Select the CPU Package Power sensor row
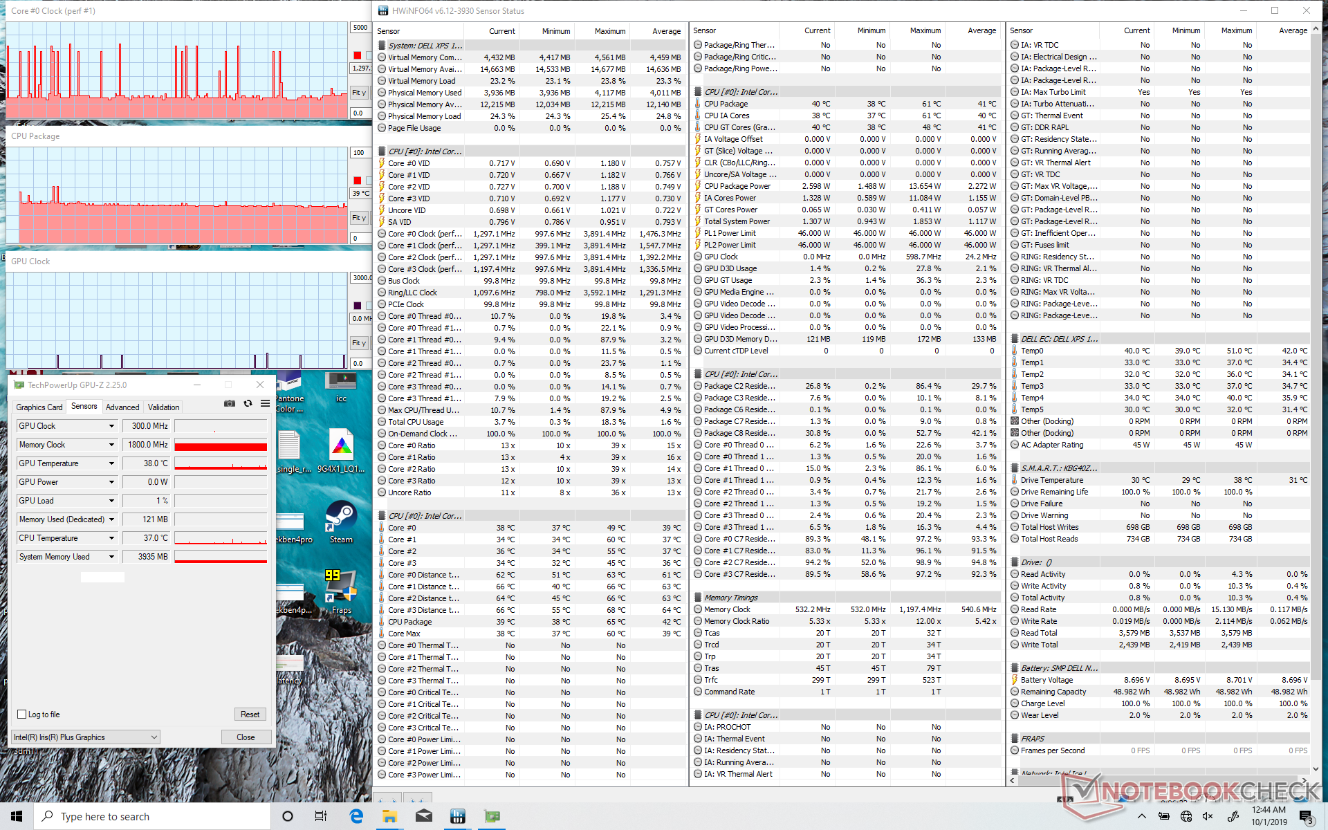1328x830 pixels. (x=847, y=186)
